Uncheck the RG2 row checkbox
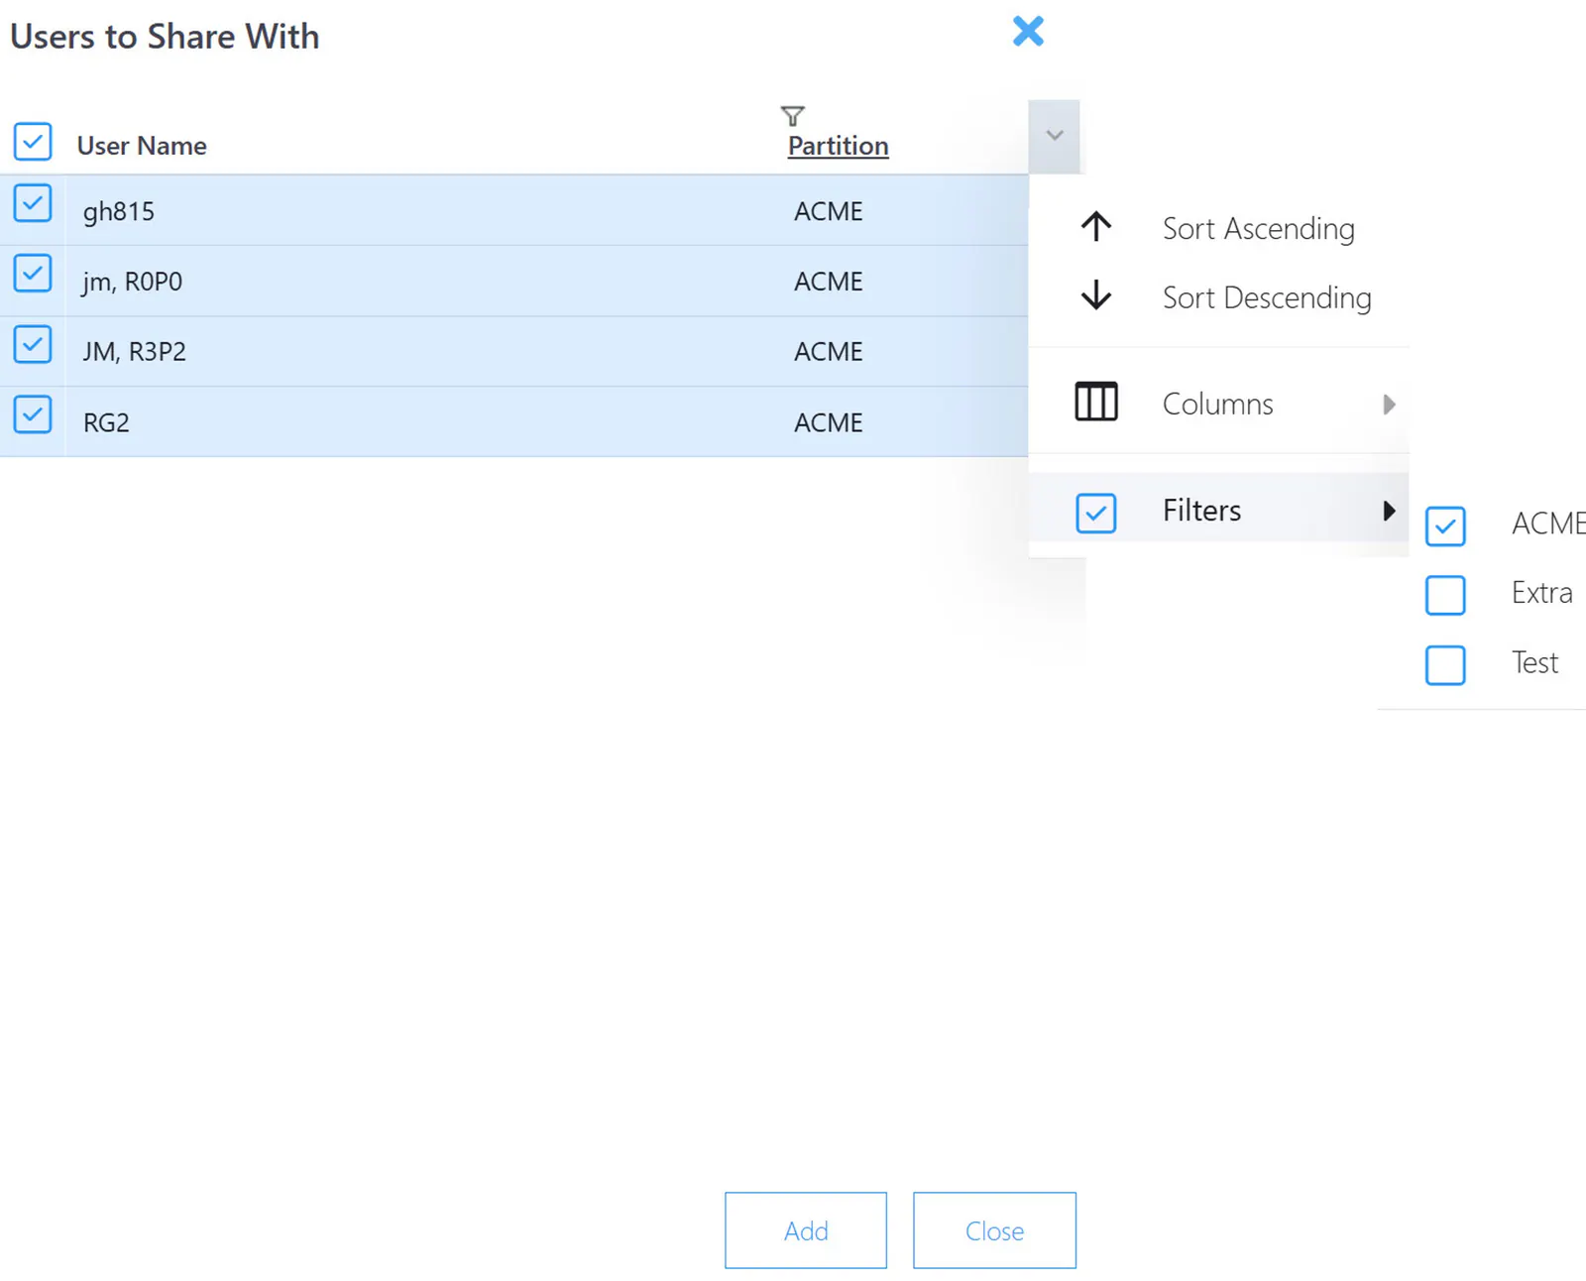 pyautogui.click(x=33, y=414)
